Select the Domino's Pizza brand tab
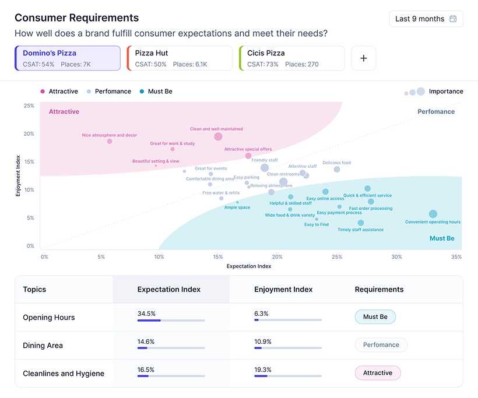Image resolution: width=478 pixels, height=398 pixels. tap(68, 58)
